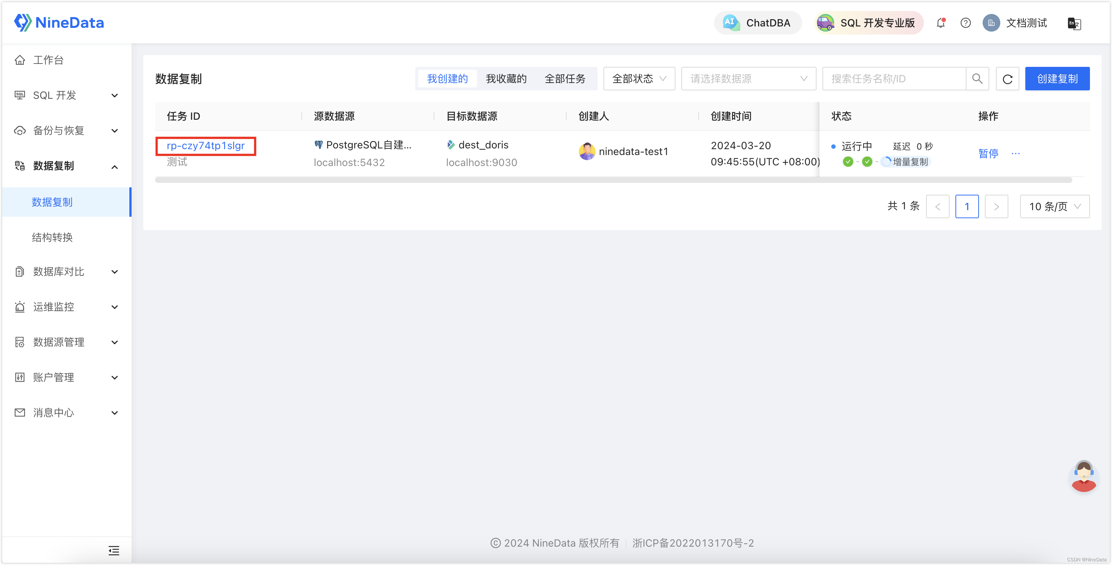Click the task search input field
Image resolution: width=1112 pixels, height=565 pixels.
pos(894,79)
